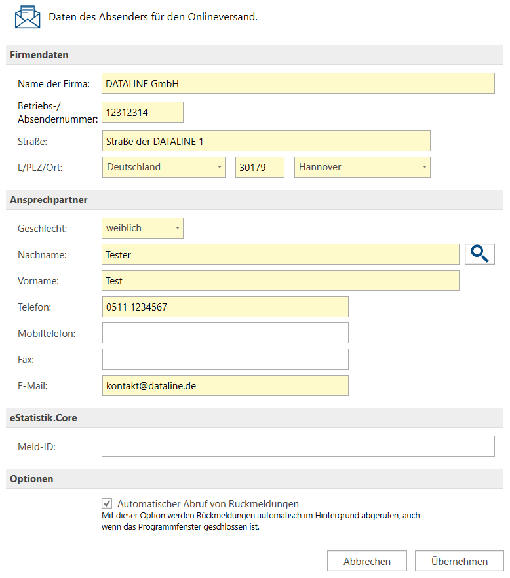
Task: Select the E-Mail address field
Action: coord(225,385)
